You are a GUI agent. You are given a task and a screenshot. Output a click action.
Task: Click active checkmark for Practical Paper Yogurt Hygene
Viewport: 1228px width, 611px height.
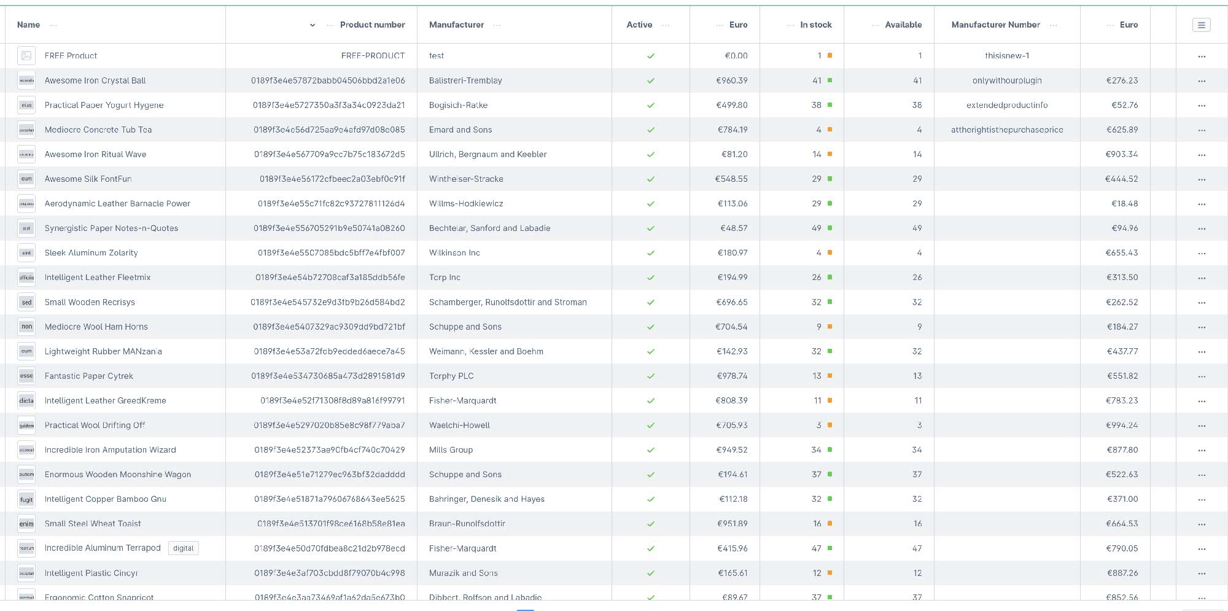pos(651,106)
